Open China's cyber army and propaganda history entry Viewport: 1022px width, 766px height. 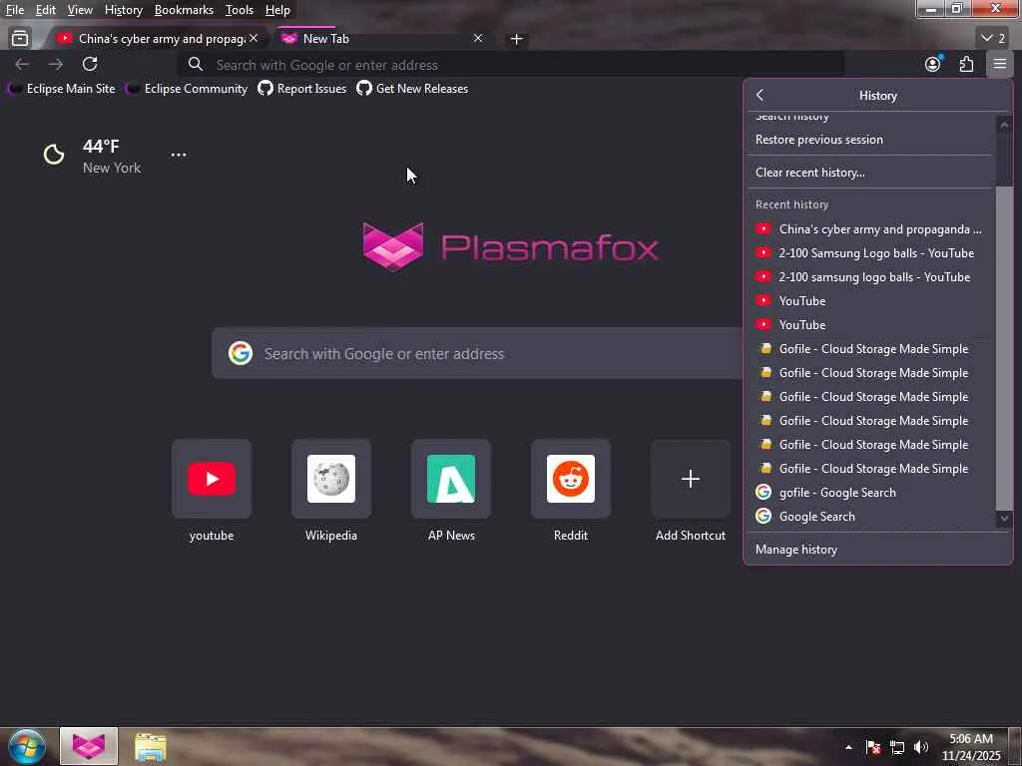869,229
